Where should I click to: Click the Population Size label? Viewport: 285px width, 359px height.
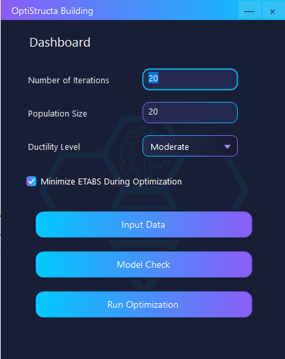pyautogui.click(x=57, y=113)
